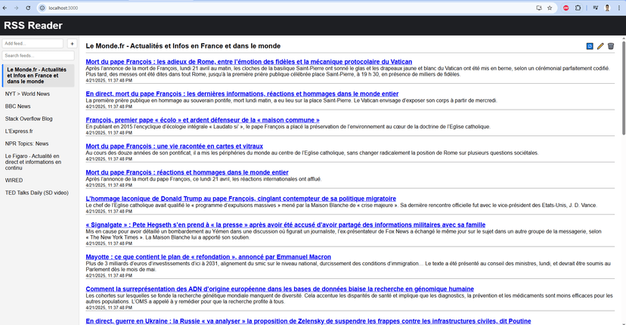Click timestamp under 'François, premier pape « écolo »' article
Screen dimensions: 626x325
[x=109, y=133]
